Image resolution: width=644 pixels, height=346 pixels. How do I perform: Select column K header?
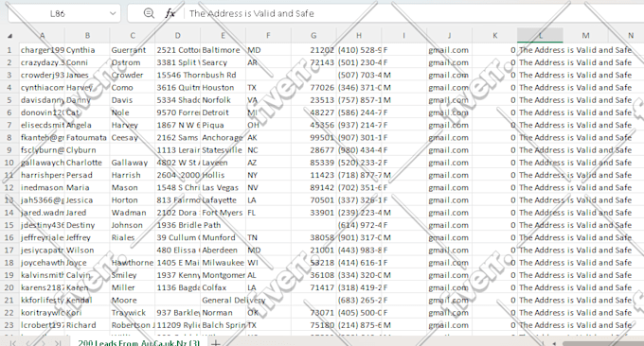495,36
